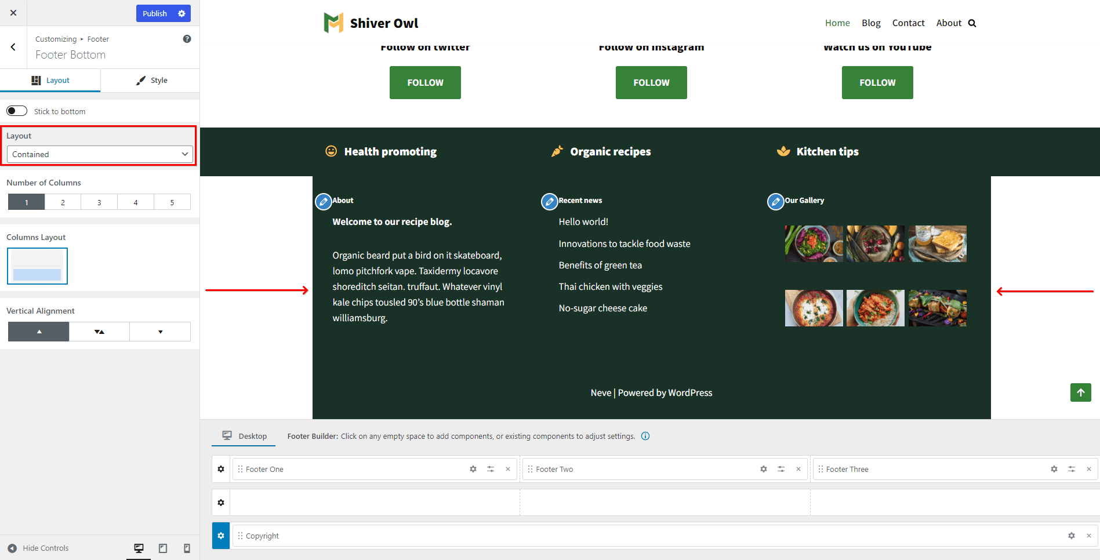The height and width of the screenshot is (560, 1100).
Task: Enable the Stick to bottom toggle
Action: click(17, 111)
